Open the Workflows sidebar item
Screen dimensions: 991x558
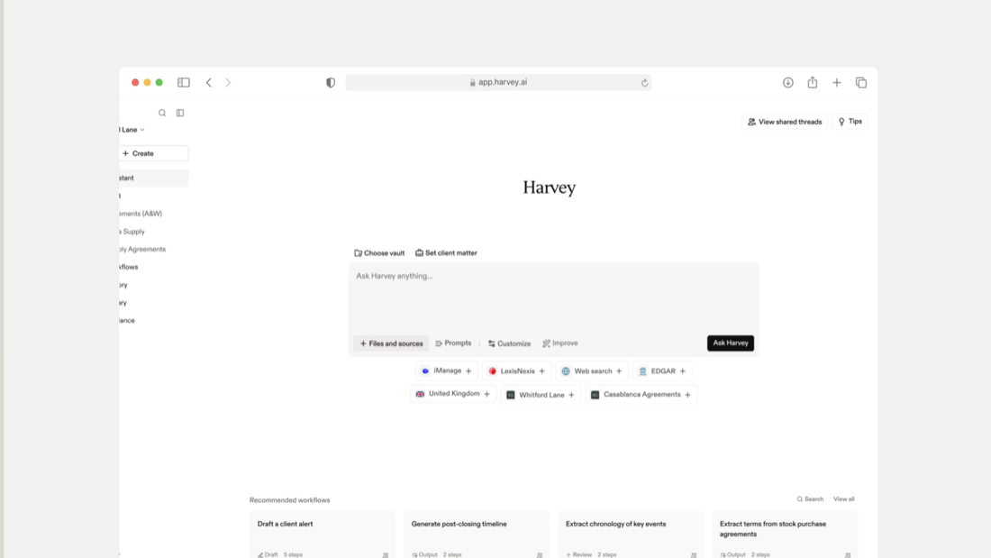click(x=129, y=267)
